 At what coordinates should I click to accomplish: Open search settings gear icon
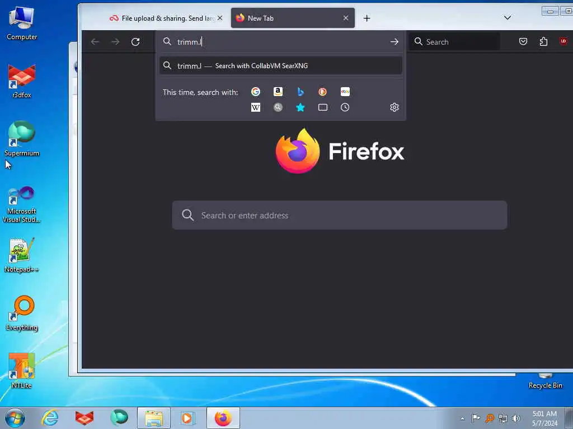[394, 107]
